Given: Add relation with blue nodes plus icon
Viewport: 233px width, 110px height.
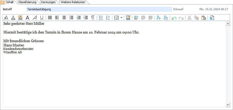Looking at the screenshot, I should (x=159, y=18).
